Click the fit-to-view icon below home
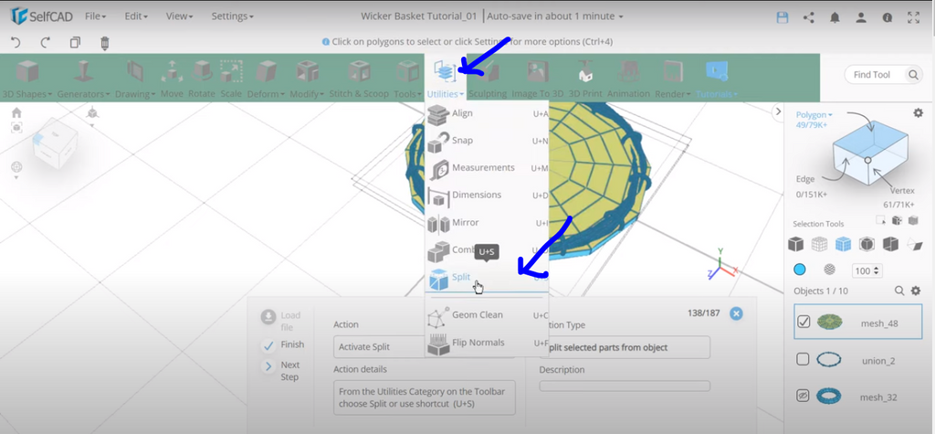Screen dimensions: 935x434 pos(16,127)
